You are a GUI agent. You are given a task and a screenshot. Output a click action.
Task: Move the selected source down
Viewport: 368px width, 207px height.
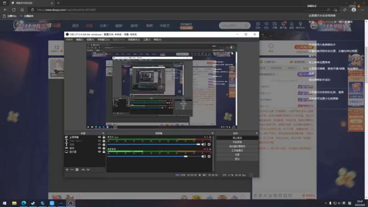coord(88,169)
